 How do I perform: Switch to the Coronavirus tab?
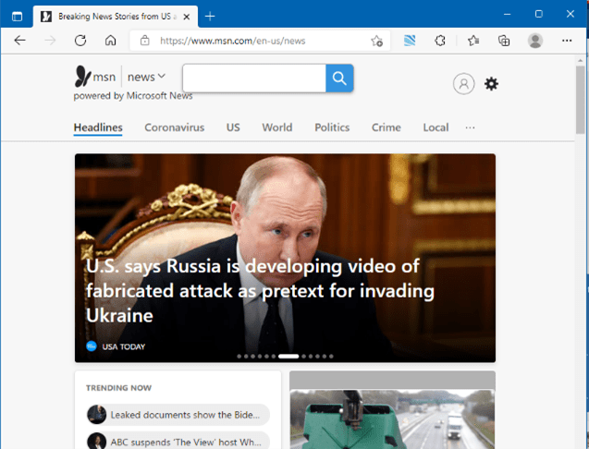pyautogui.click(x=174, y=127)
